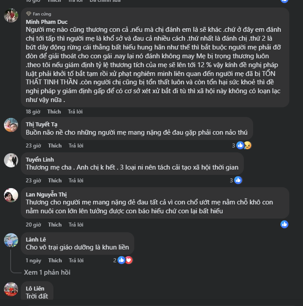This screenshot has width=303, height=306.
Task: Open the Minh Pham Duc name link
Action: (47, 21)
